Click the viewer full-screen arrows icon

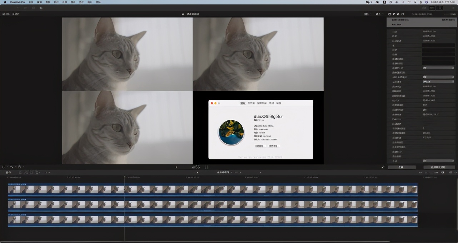click(x=383, y=167)
